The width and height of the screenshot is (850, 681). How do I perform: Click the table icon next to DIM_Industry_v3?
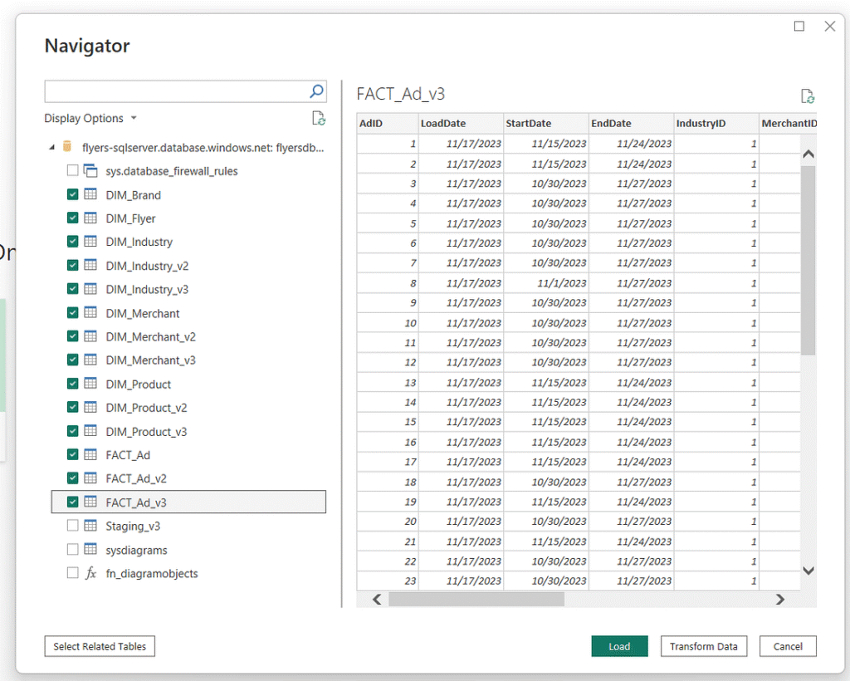click(x=90, y=289)
